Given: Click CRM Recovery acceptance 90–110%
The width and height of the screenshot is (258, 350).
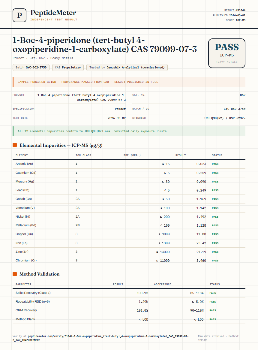Looking at the screenshot, I should (197, 310).
